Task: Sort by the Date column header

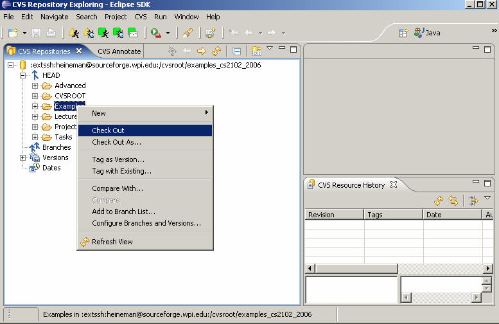Action: pyautogui.click(x=453, y=215)
